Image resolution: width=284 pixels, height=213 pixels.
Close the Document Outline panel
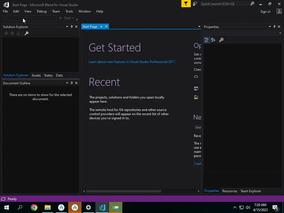(76, 83)
